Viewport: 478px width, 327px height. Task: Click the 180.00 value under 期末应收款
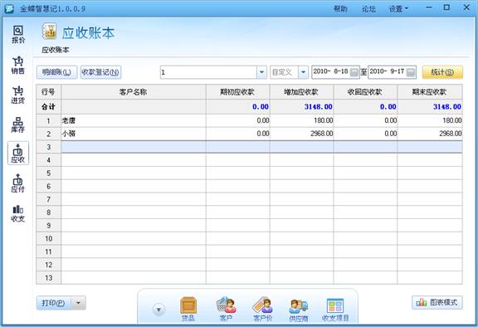(x=452, y=120)
